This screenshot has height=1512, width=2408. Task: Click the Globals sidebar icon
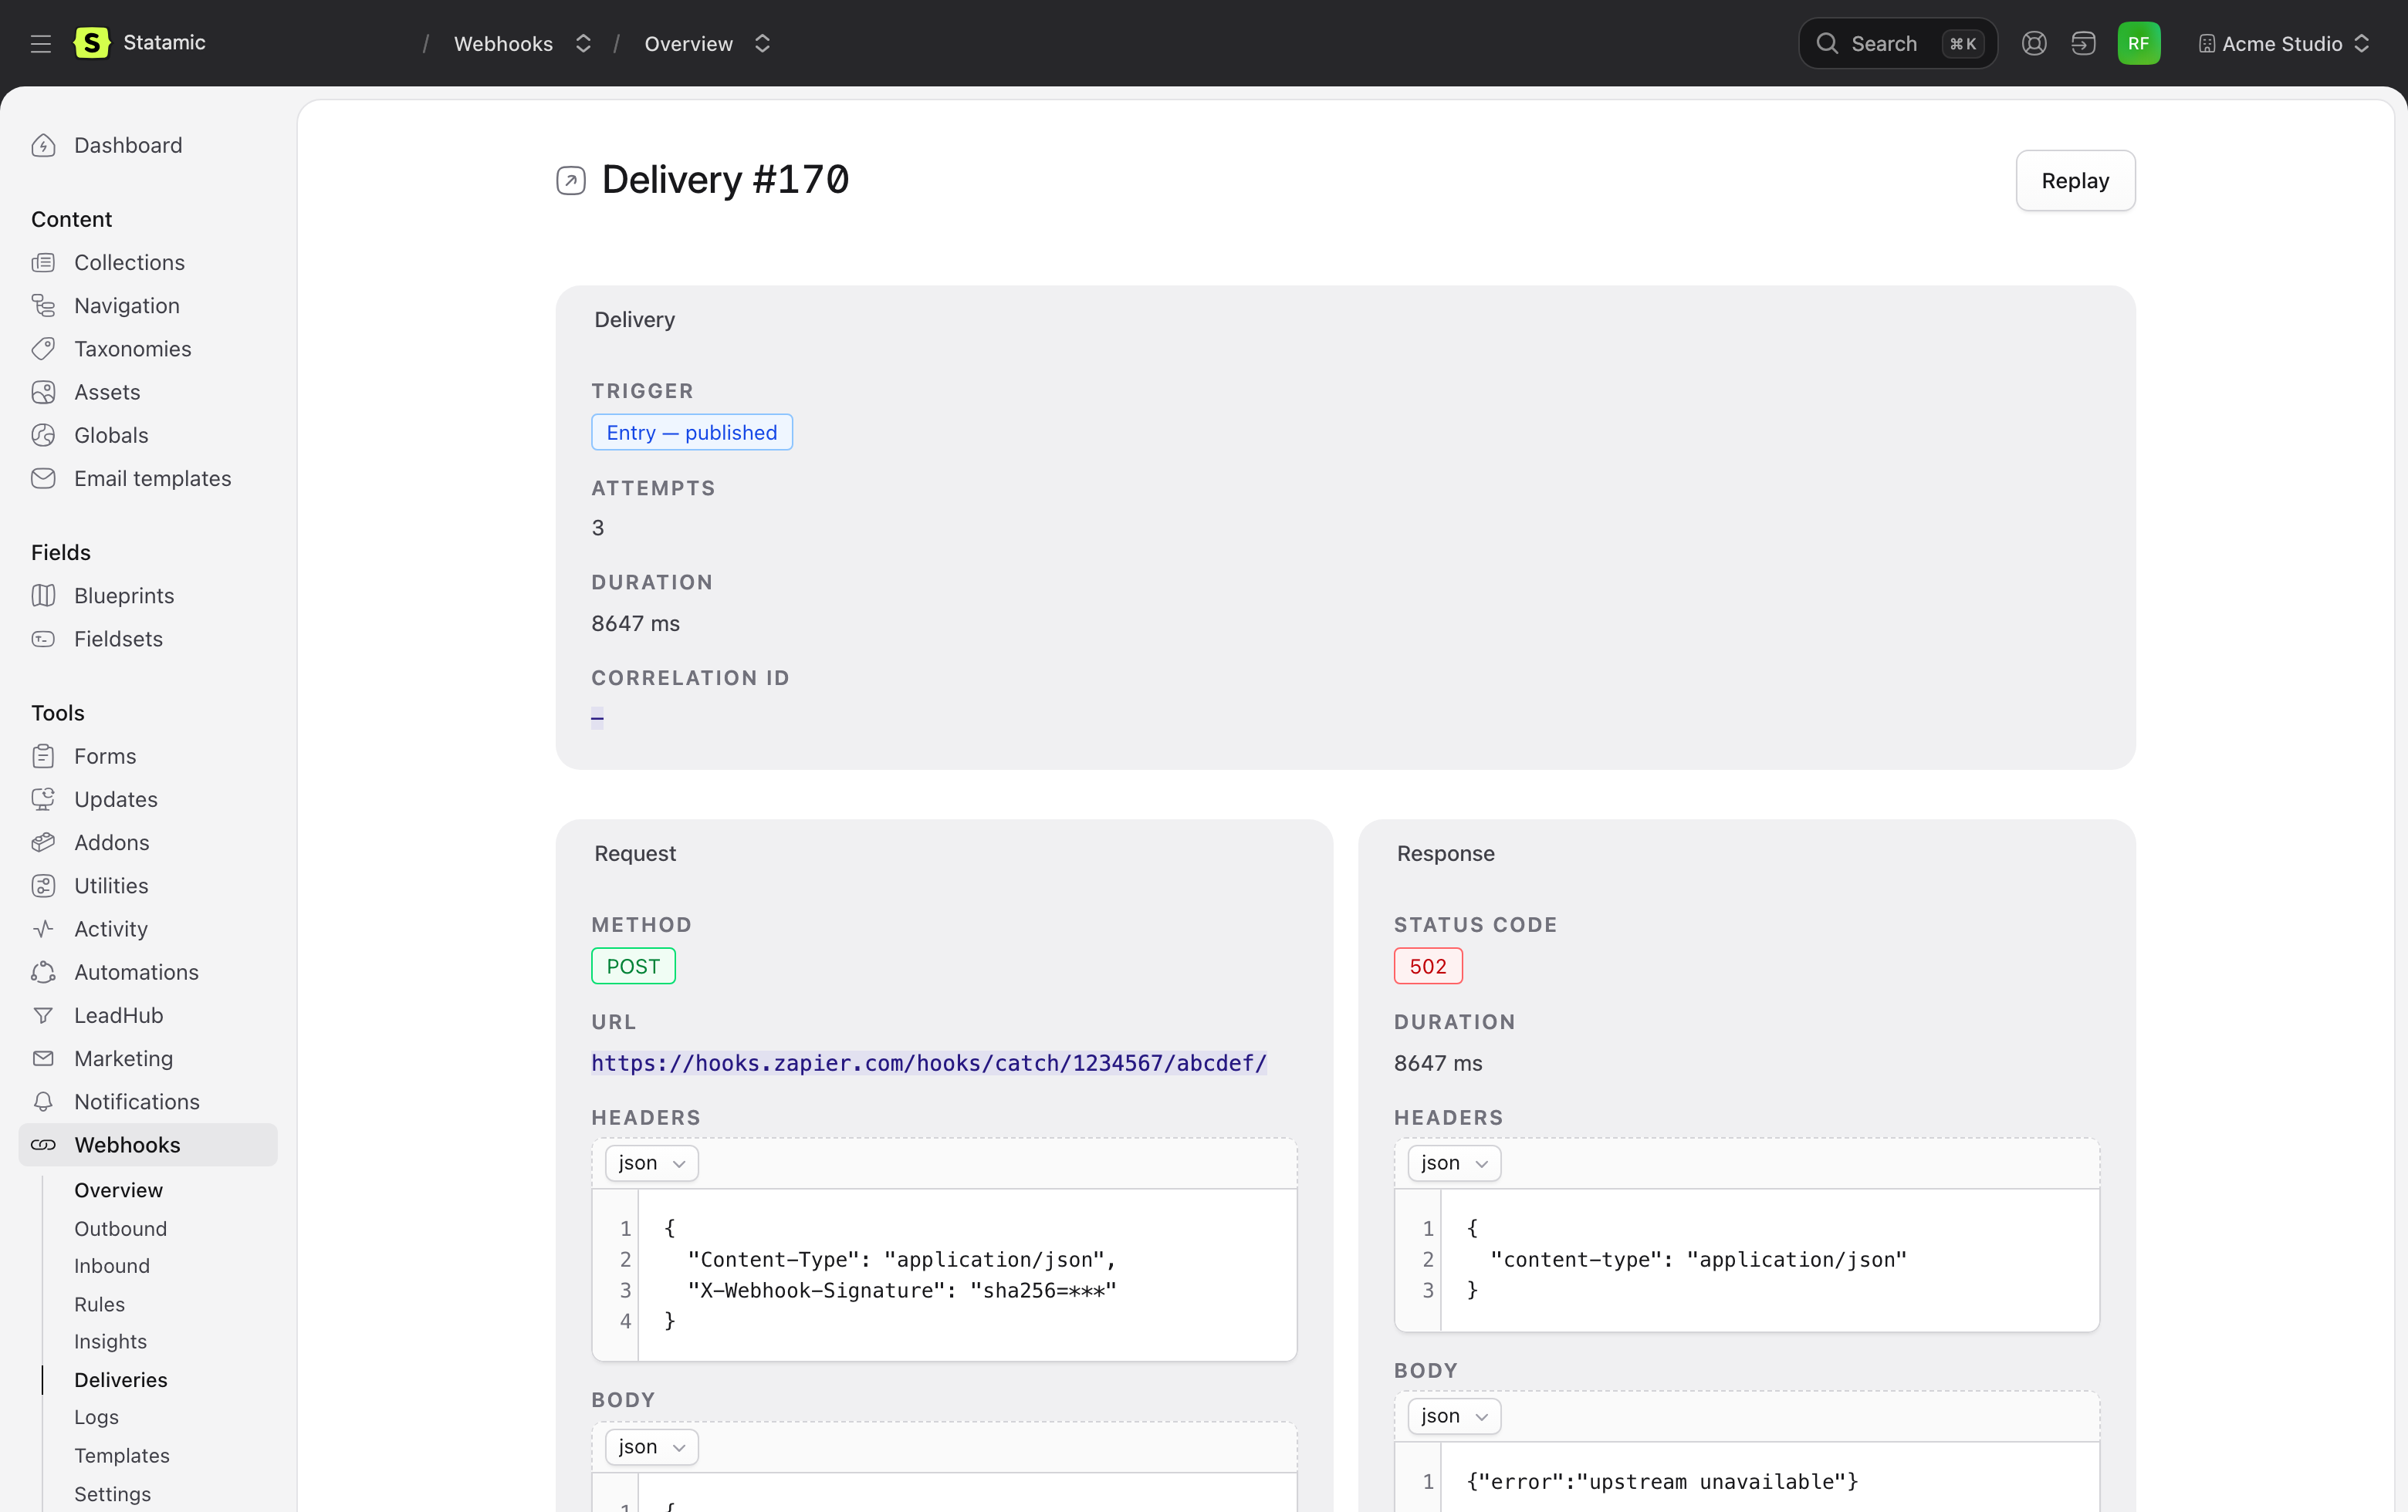point(43,436)
